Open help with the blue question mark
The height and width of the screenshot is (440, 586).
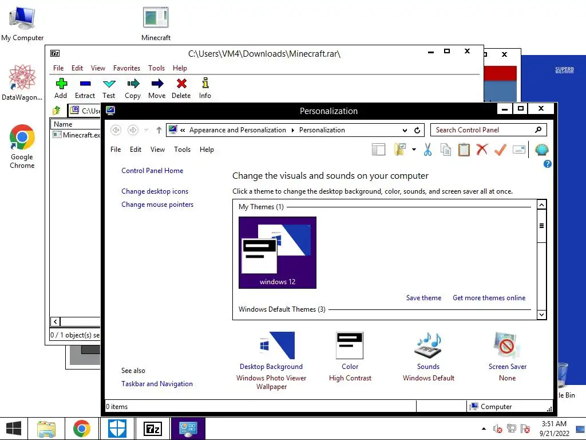click(x=548, y=164)
